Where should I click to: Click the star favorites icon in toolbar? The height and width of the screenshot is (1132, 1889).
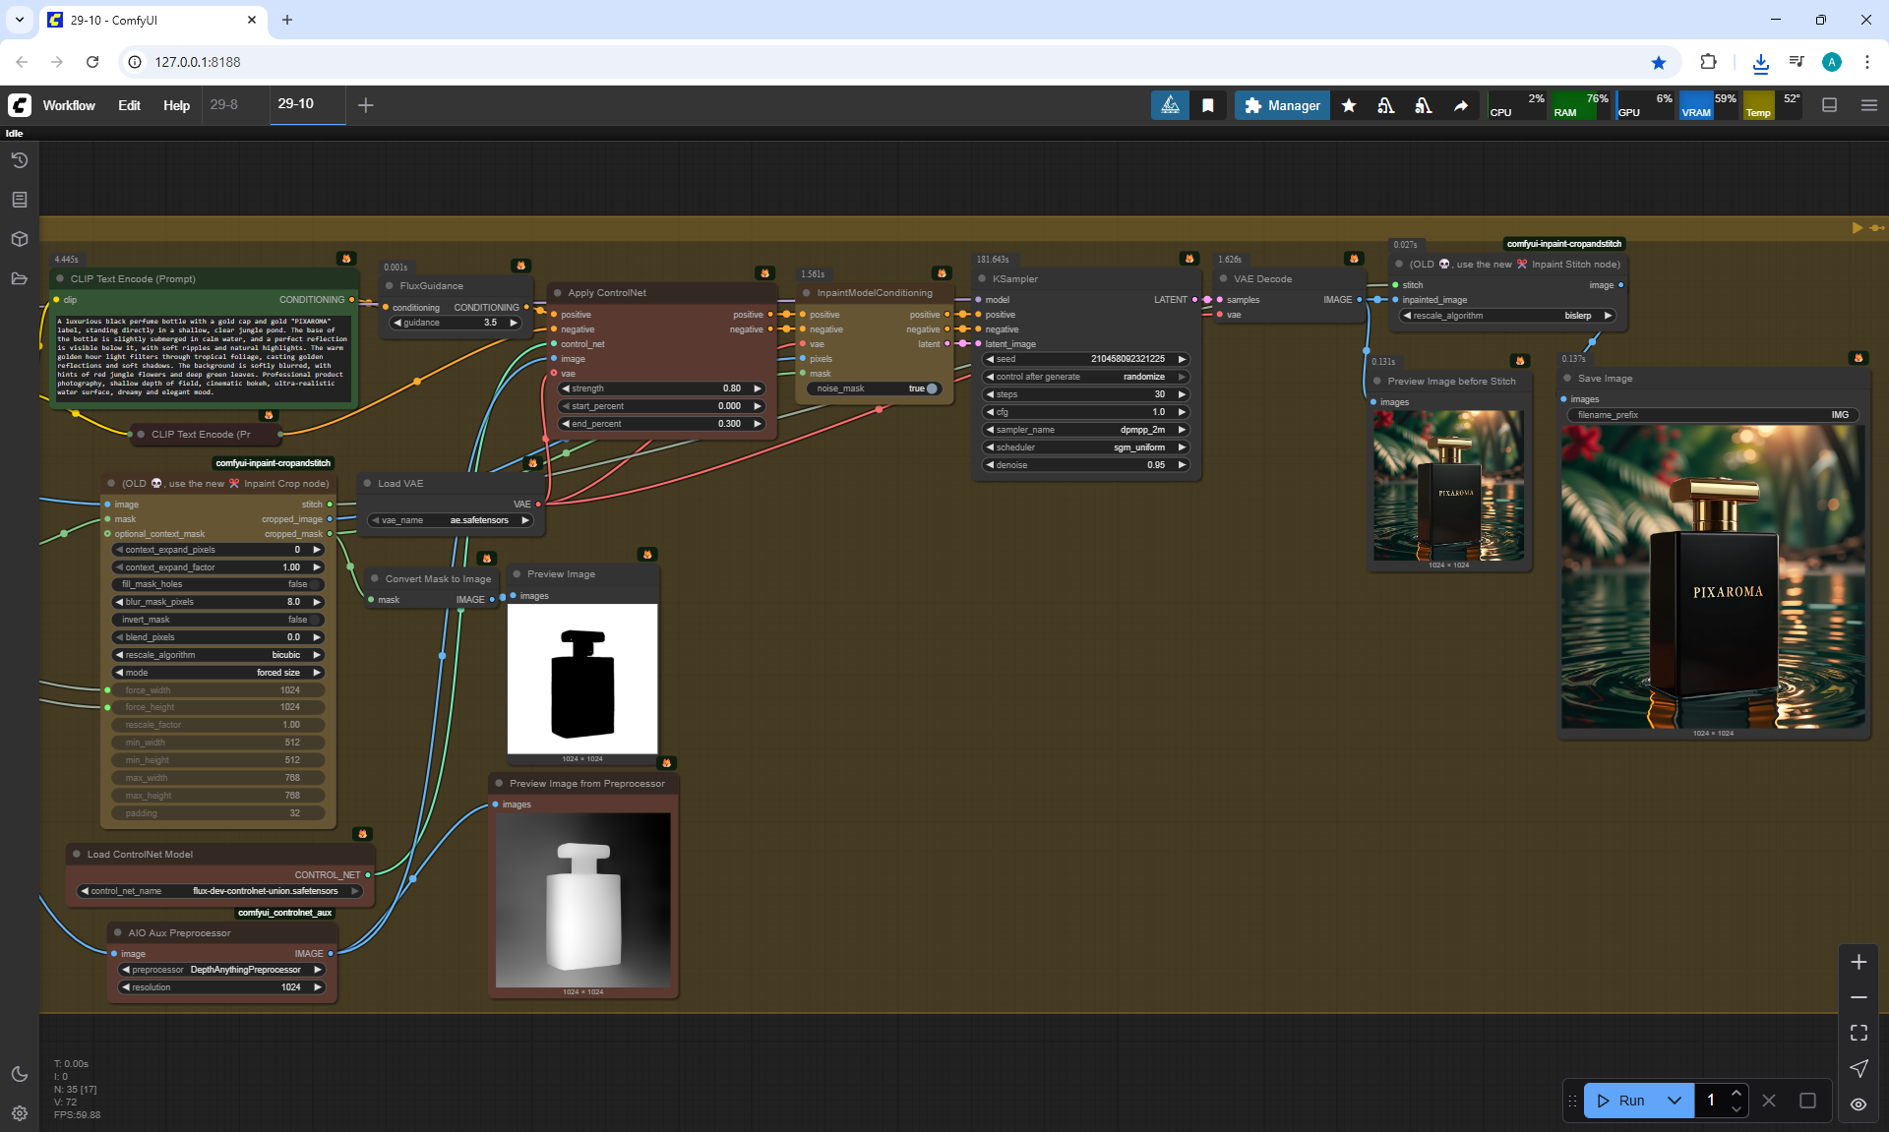1349,105
